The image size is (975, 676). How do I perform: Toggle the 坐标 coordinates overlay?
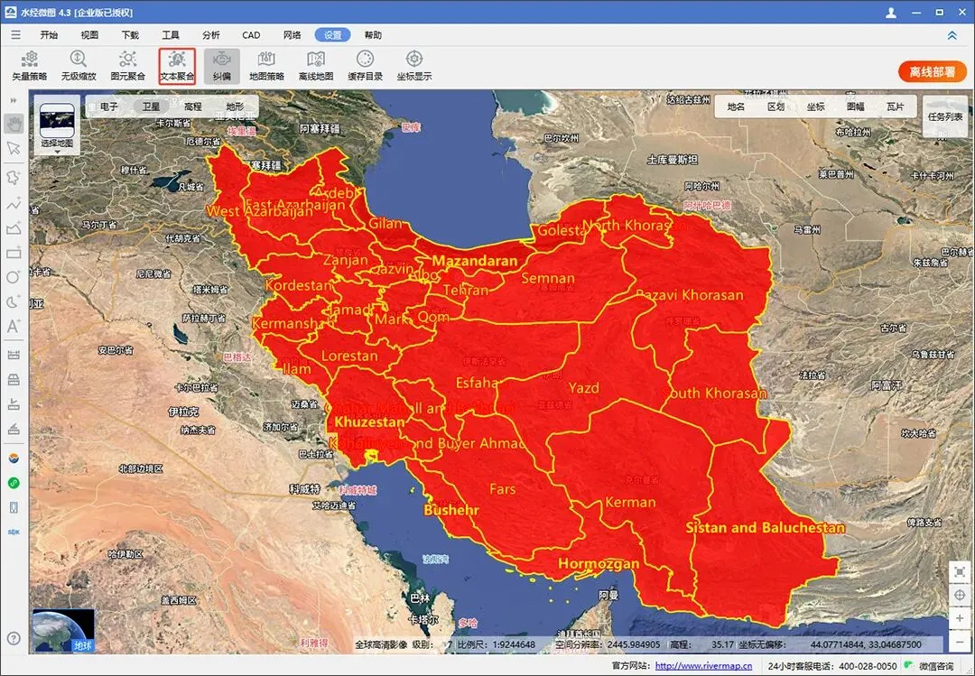816,106
